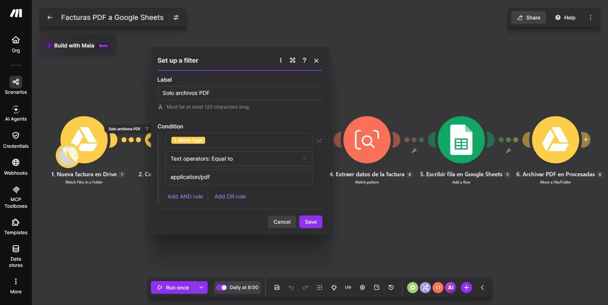
Task: Open the More sidebar menu
Action: pyautogui.click(x=16, y=286)
